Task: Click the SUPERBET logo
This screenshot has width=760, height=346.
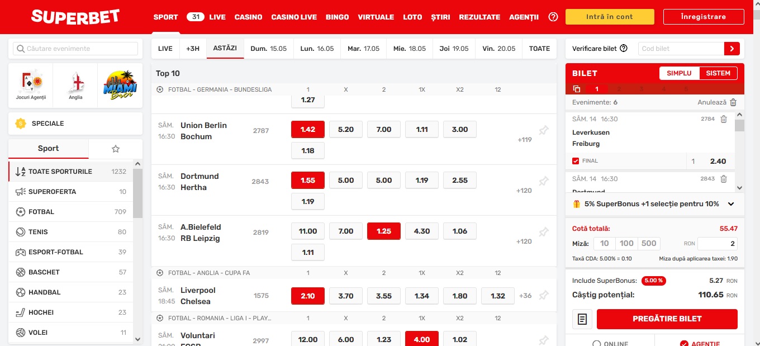Action: (75, 17)
